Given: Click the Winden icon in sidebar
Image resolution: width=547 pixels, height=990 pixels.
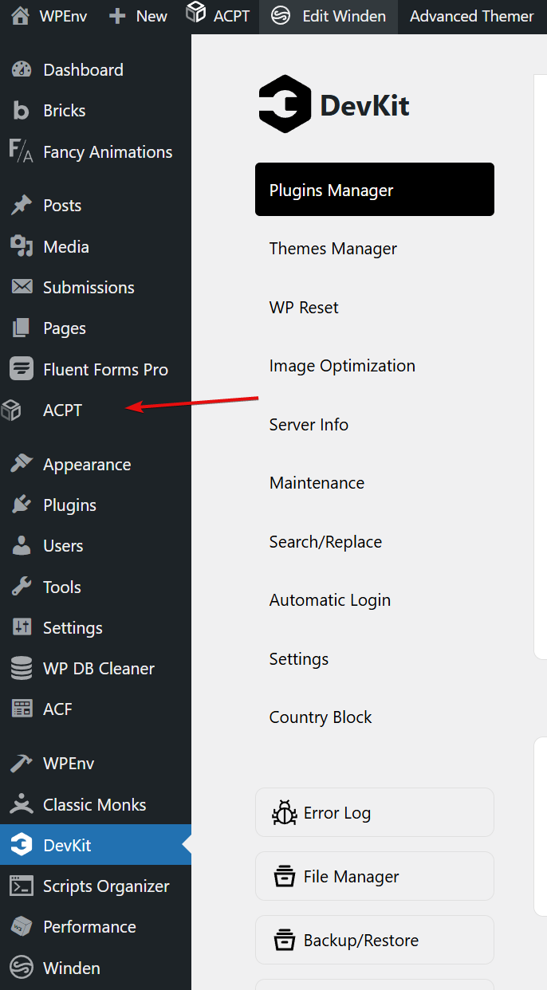Looking at the screenshot, I should click(x=22, y=968).
